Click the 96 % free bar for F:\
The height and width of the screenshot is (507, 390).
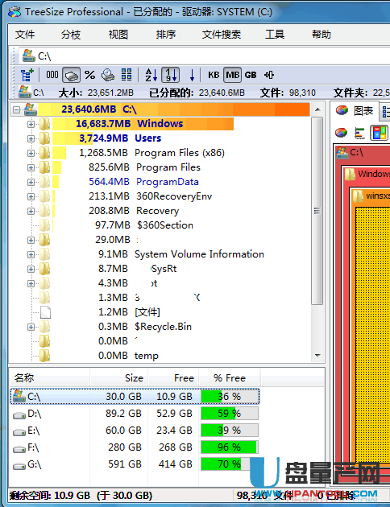[x=230, y=447]
